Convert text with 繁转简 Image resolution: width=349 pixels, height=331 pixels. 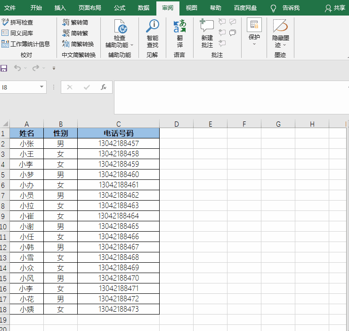pos(75,22)
